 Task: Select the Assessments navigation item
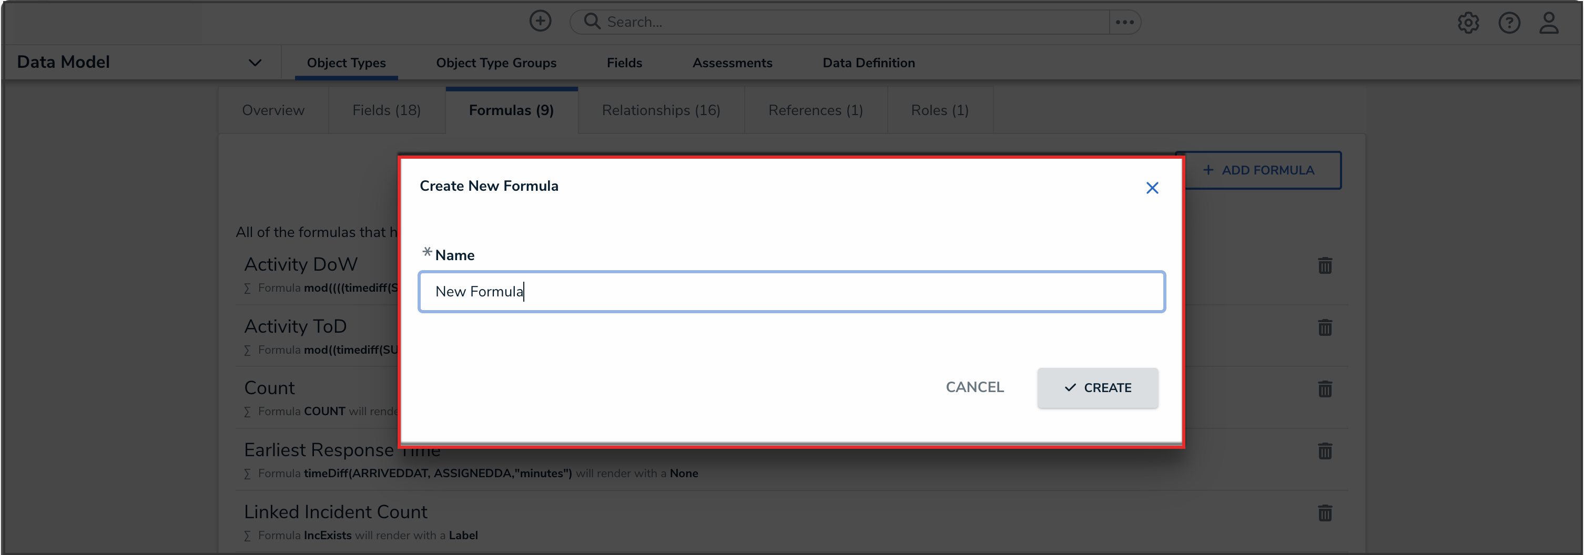pos(733,62)
